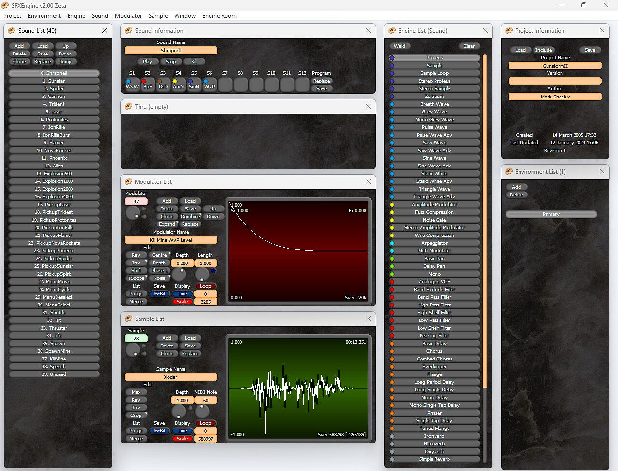Click the Sample Name field showing Xodar
The width and height of the screenshot is (618, 471).
pyautogui.click(x=170, y=377)
